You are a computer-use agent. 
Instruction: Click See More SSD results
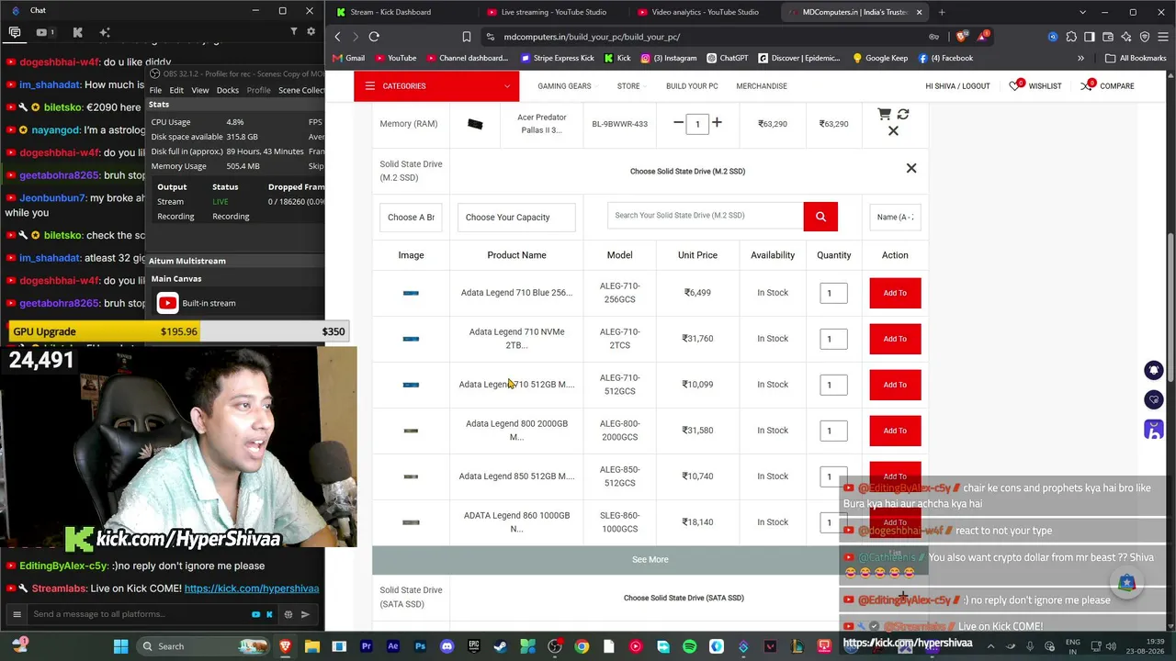(650, 559)
